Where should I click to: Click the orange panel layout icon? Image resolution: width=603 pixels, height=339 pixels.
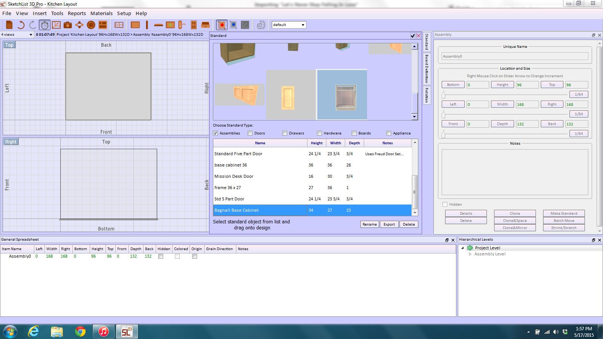(x=103, y=25)
